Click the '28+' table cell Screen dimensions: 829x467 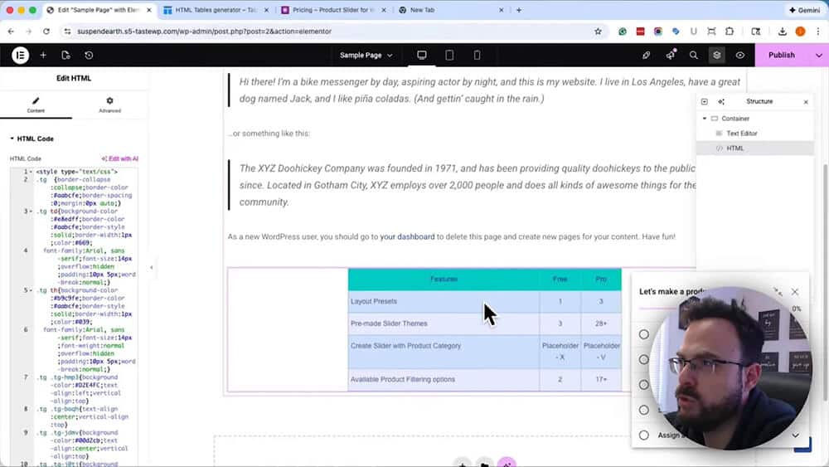pos(601,323)
